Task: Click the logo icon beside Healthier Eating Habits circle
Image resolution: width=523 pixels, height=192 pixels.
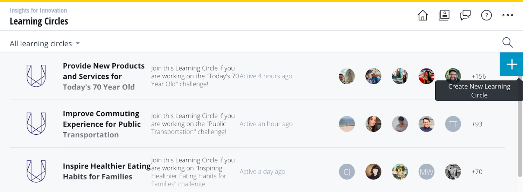Action: click(x=36, y=171)
